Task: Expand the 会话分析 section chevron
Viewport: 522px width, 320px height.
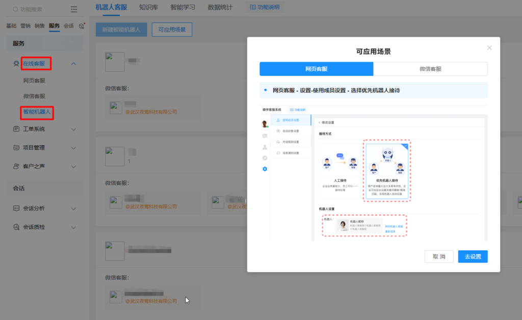Action: point(73,208)
